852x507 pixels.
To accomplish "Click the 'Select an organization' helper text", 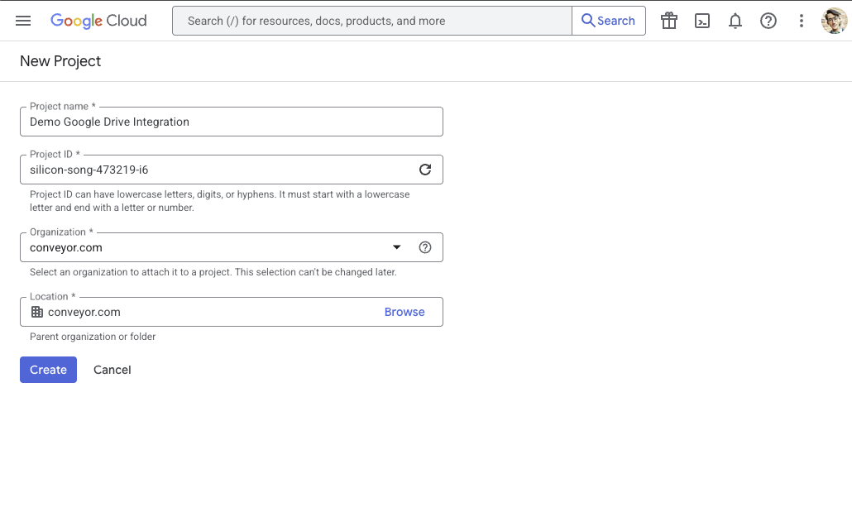I will pyautogui.click(x=213, y=272).
